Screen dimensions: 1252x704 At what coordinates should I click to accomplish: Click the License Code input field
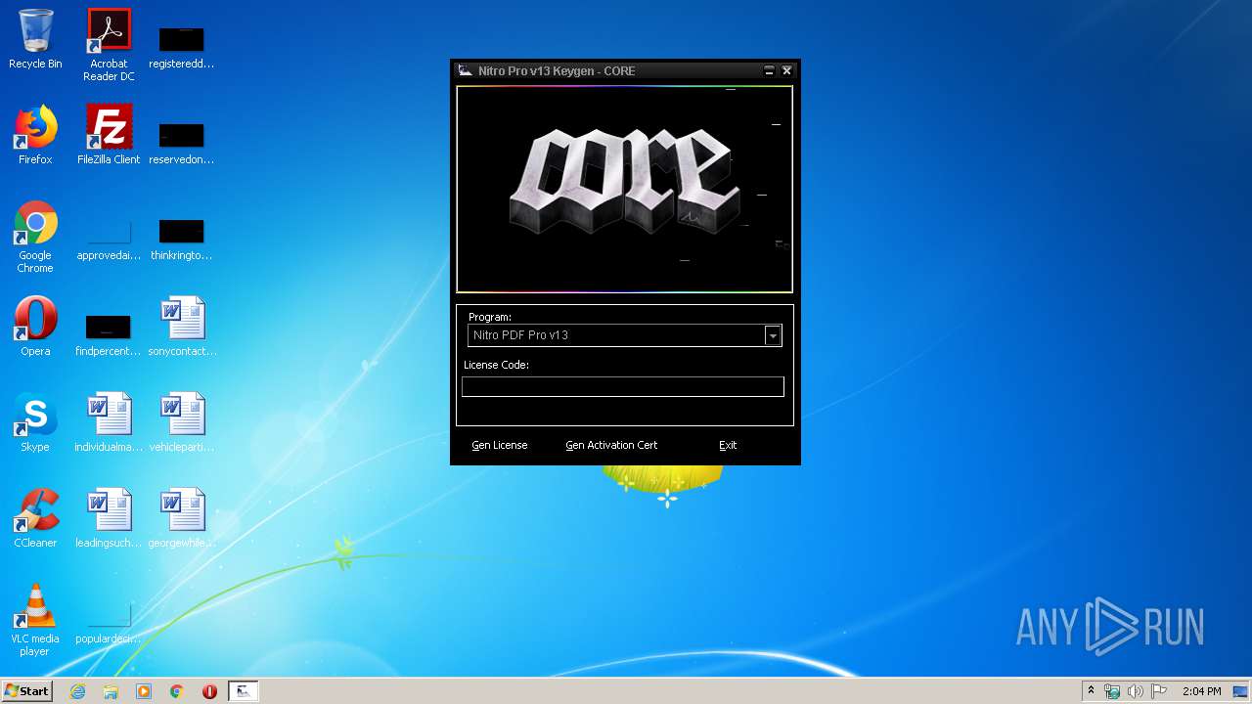point(623,386)
